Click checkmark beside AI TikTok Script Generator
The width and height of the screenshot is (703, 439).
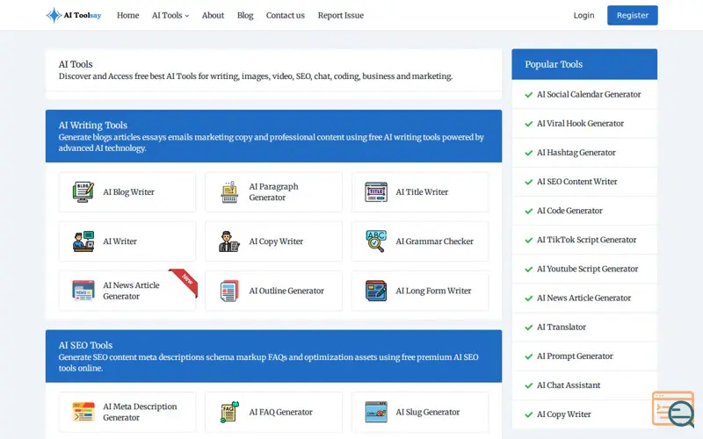529,240
